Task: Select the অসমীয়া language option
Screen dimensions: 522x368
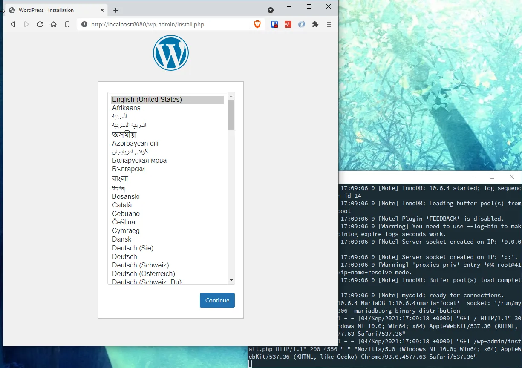Action: click(x=167, y=135)
